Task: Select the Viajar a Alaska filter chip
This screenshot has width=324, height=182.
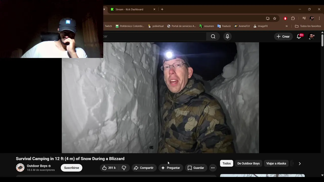Action: pos(276,163)
